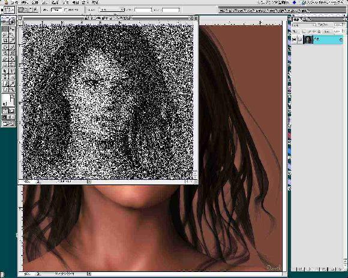Screen dimensions: 348x278
Task: Click the Jump to ImageReady button
Action: pos(8,123)
